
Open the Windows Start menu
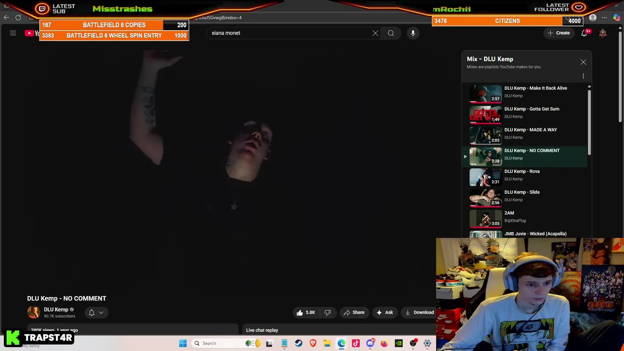(183, 343)
